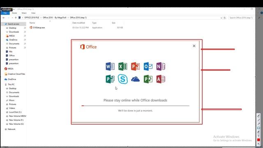Open the Share ribbon tab

click(x=24, y=13)
